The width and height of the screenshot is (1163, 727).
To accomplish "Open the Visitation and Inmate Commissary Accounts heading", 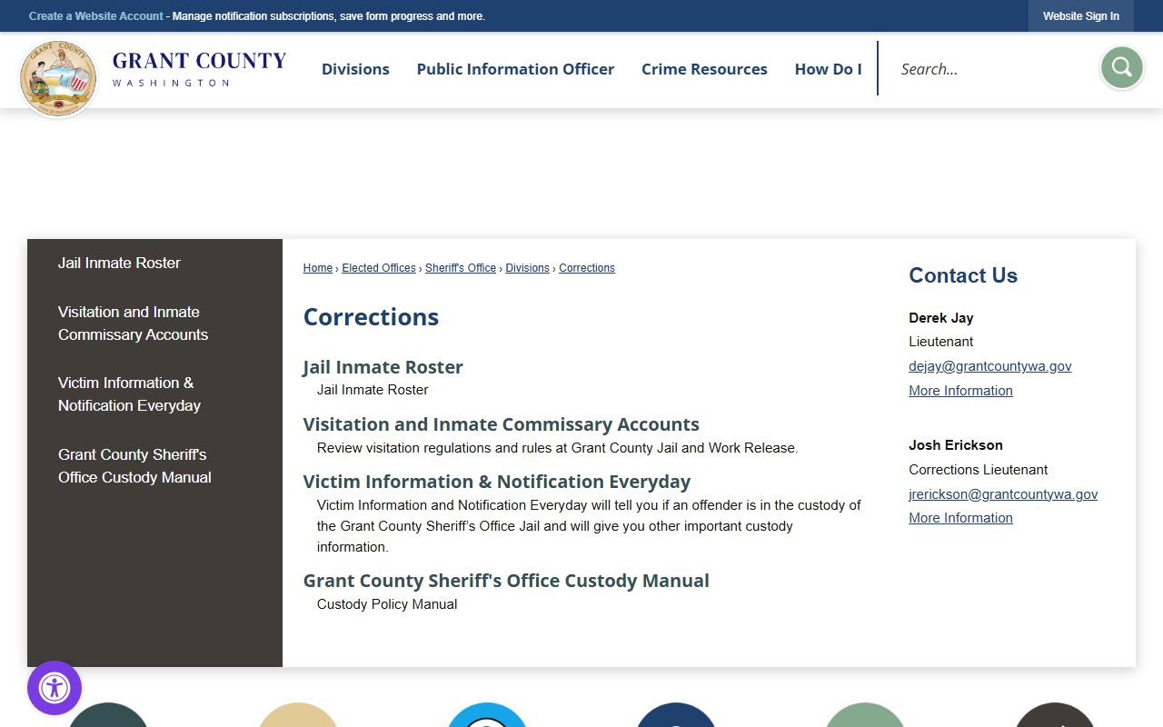I will point(502,424).
